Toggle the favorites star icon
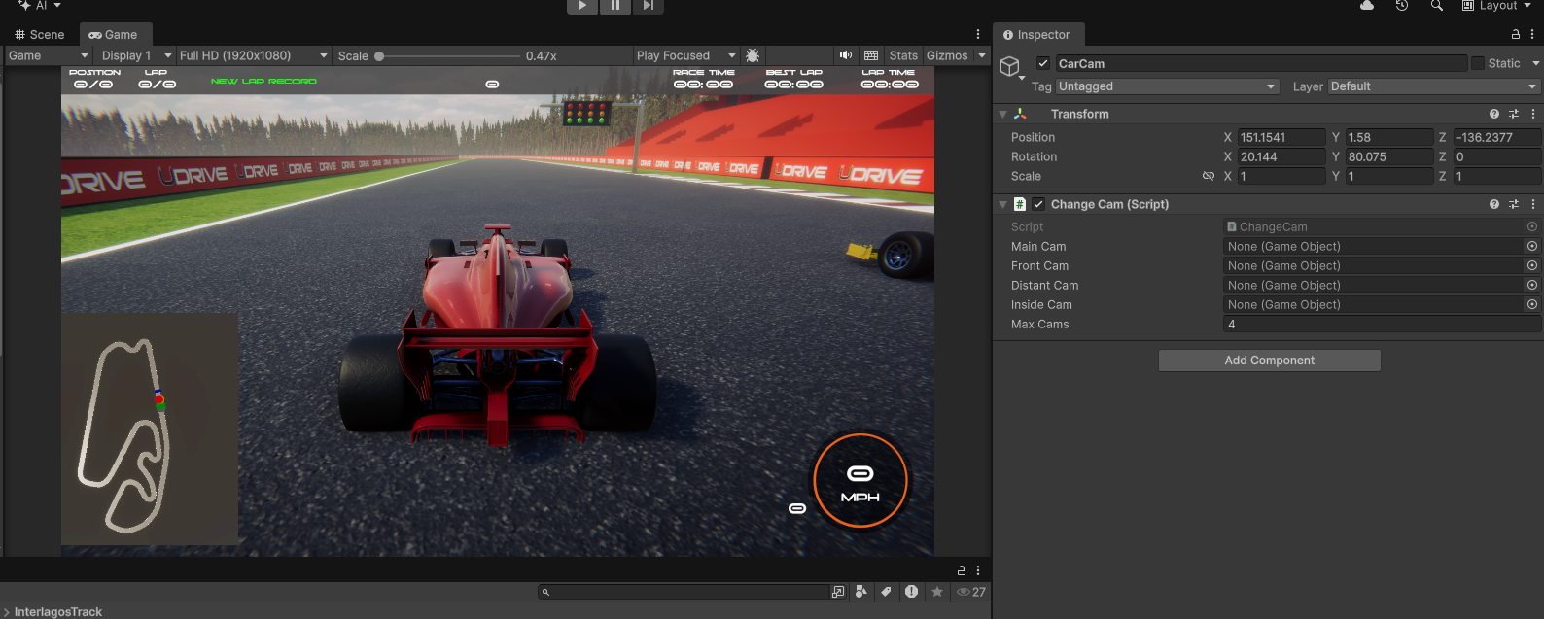The image size is (1544, 619). [937, 592]
